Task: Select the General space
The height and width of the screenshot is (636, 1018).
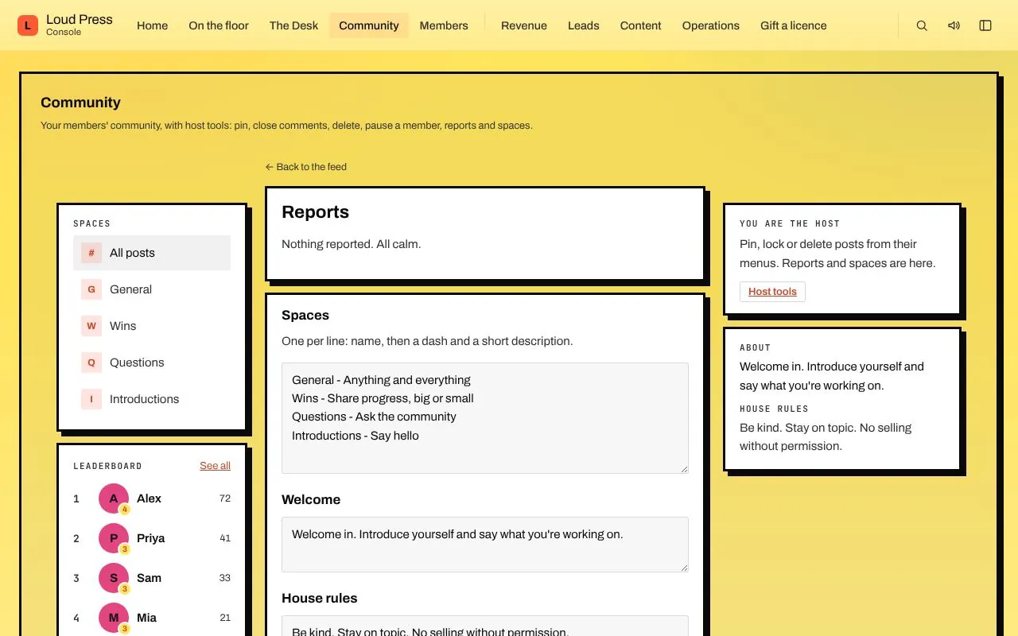Action: coord(152,289)
